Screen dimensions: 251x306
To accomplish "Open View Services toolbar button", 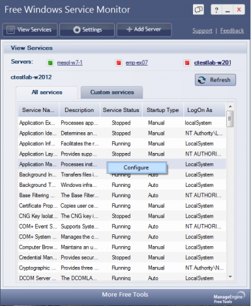I will [30, 30].
